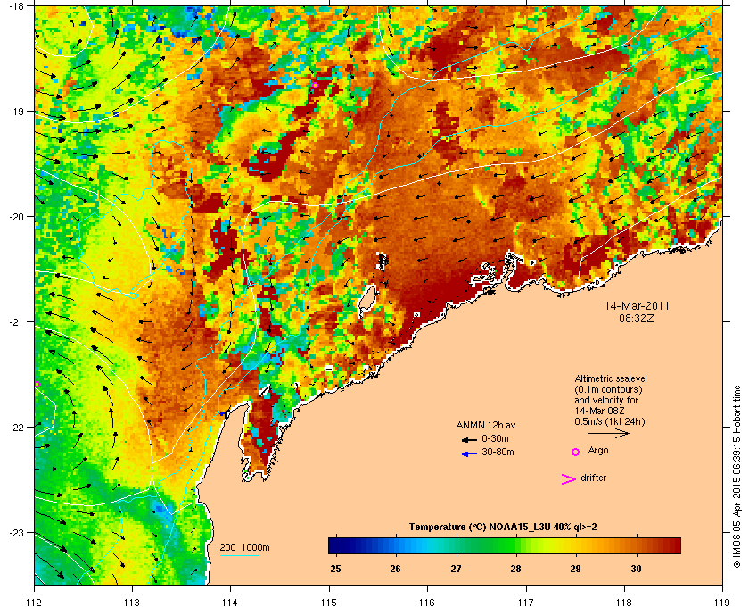Click the green 28°C section of colorbar
749x607 pixels.
pyautogui.click(x=515, y=545)
